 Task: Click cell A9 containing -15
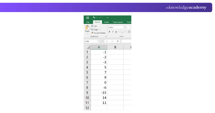[x=99, y=93]
